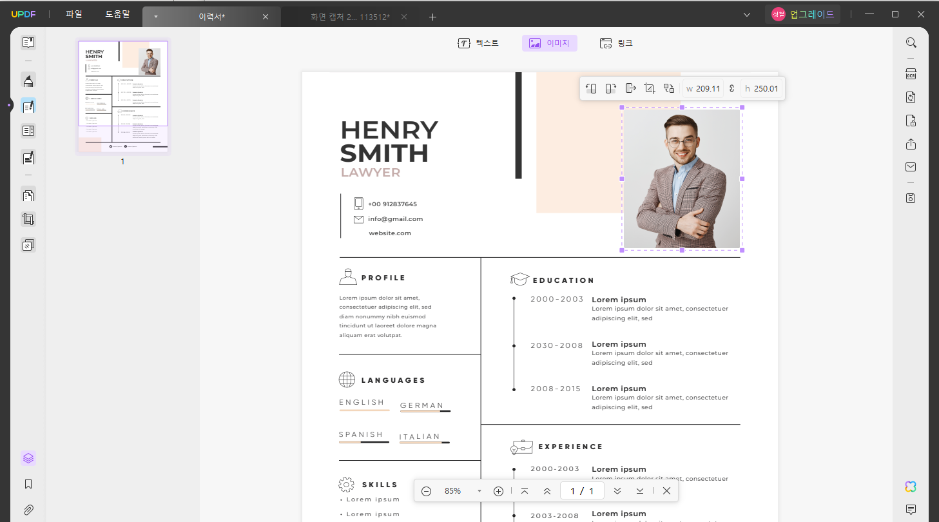Viewport: 939px width, 522px height.
Task: Click the extract image icon
Action: tap(631, 88)
